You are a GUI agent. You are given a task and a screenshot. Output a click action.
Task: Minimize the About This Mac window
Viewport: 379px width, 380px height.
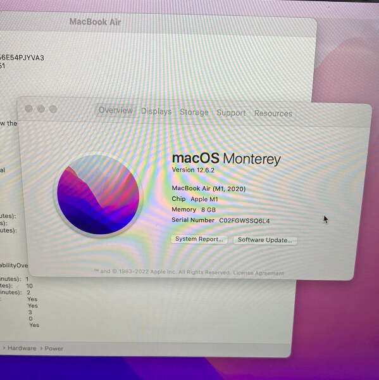(41, 109)
